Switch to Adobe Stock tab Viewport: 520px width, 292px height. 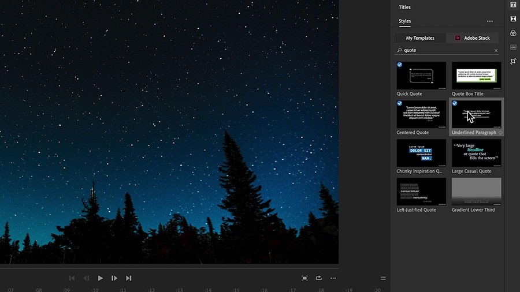coord(473,38)
